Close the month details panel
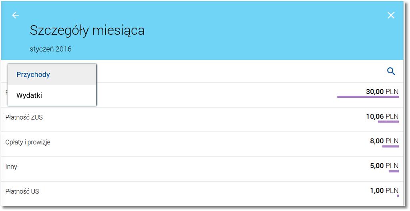Screen dimensions: 410x211 coord(391,16)
